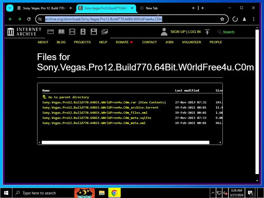This screenshot has width=264, height=198.
Task: Click the horizontal scrollbar in file listing
Action: pos(126,142)
